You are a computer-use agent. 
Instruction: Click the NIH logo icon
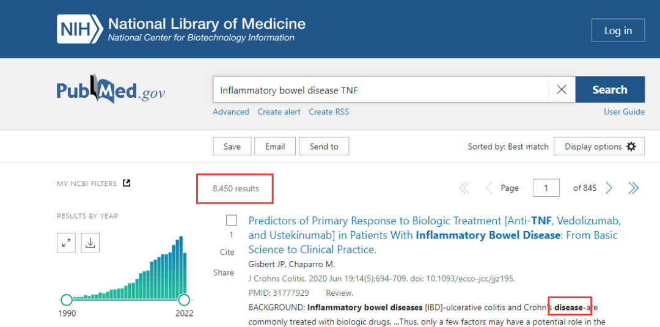79,29
